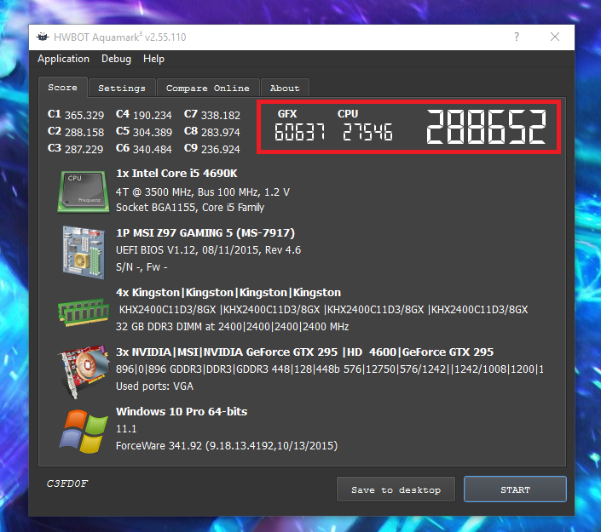Click the '1x Intel Core i5 4690K' heading
The height and width of the screenshot is (532, 601).
coord(176,174)
